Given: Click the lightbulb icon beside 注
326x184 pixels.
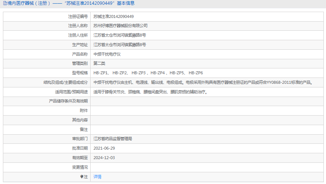Looking at the screenshot, I should (x=82, y=177).
